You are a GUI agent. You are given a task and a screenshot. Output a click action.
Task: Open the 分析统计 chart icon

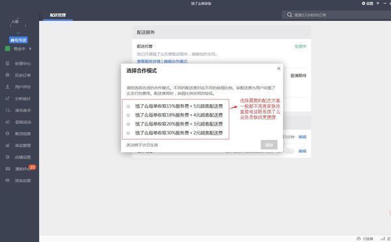click(7, 98)
